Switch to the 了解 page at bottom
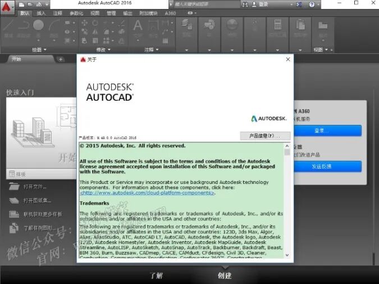 pyautogui.click(x=157, y=276)
